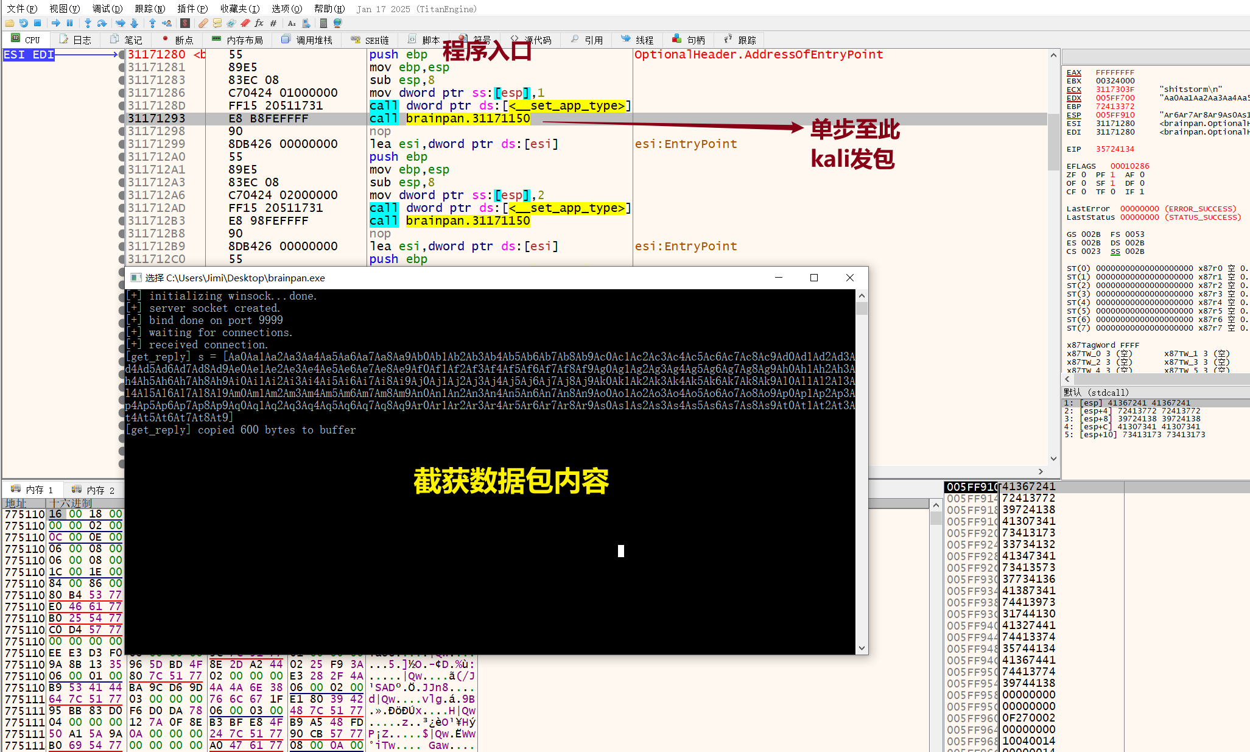Toggle breakpoint bullet at address 311712A0
This screenshot has height=752, width=1250.
coord(122,157)
